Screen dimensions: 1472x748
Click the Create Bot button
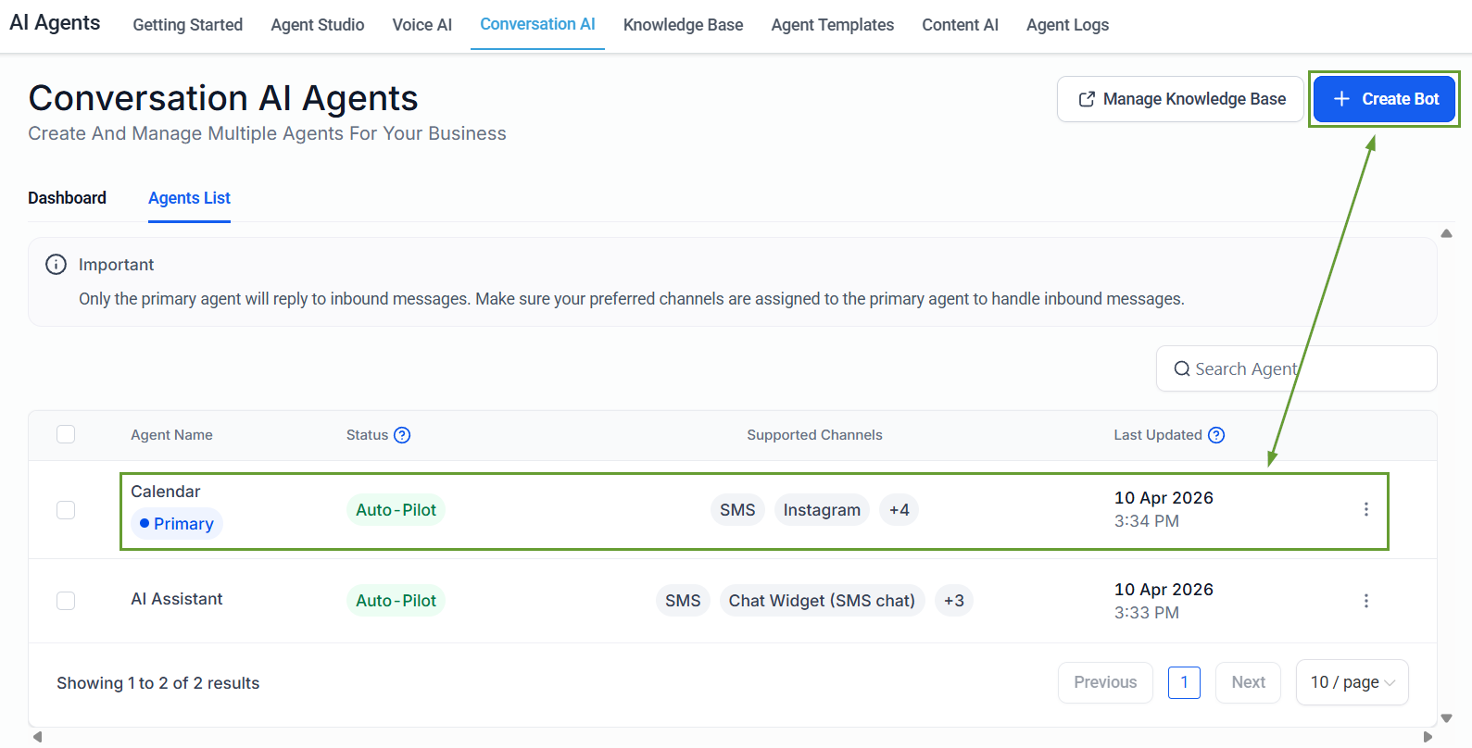1384,99
